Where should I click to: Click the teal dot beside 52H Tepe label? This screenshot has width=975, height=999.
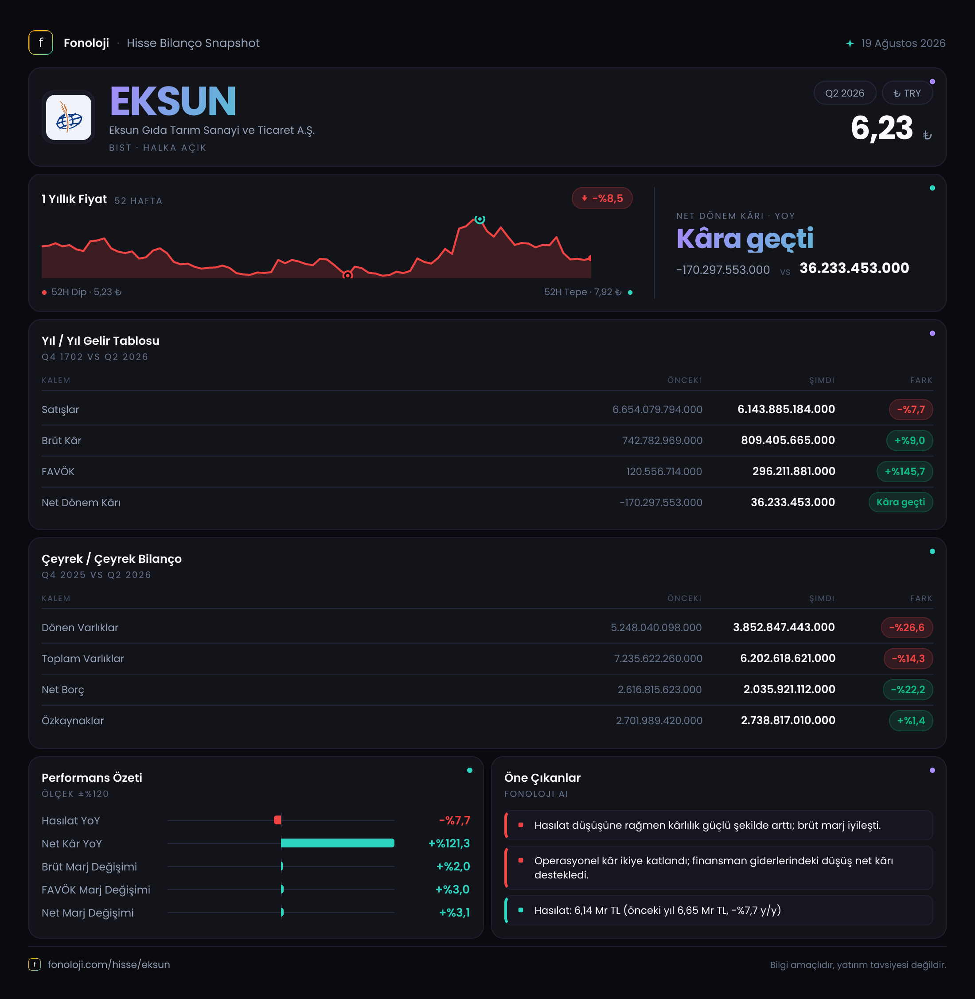pyautogui.click(x=630, y=293)
